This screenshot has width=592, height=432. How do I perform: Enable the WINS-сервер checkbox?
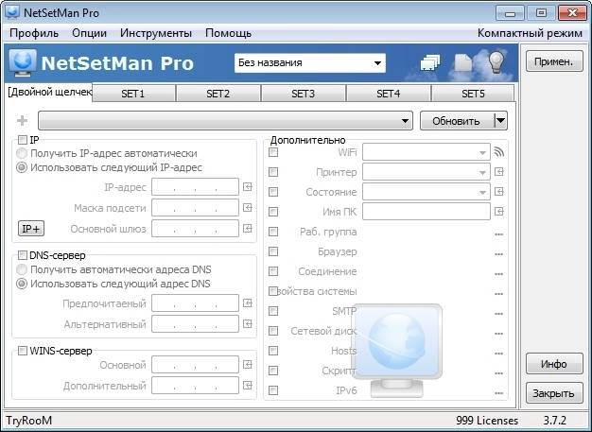[23, 351]
